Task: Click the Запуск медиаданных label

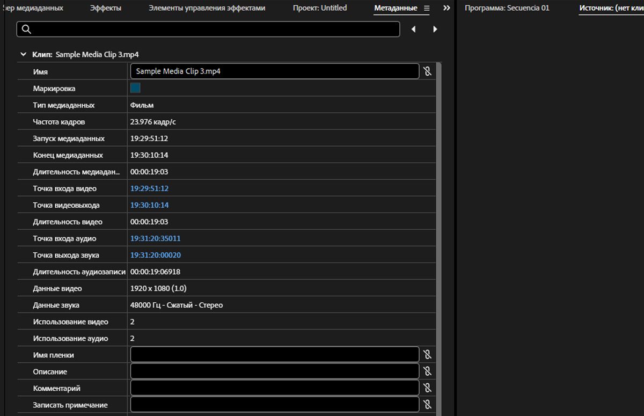Action: pos(69,138)
